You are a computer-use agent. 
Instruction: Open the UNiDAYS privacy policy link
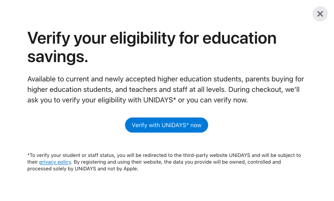(x=55, y=162)
